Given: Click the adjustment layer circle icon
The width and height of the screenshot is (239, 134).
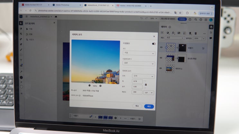Looking at the screenshot, I should click(x=168, y=33).
